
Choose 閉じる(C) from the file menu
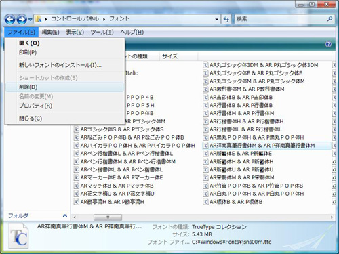click(64, 119)
